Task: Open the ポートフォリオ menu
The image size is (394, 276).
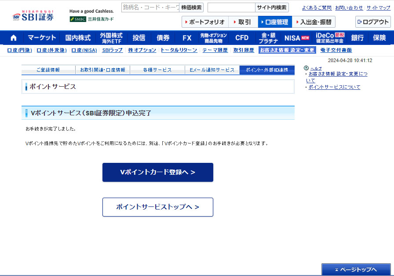Action: 204,22
